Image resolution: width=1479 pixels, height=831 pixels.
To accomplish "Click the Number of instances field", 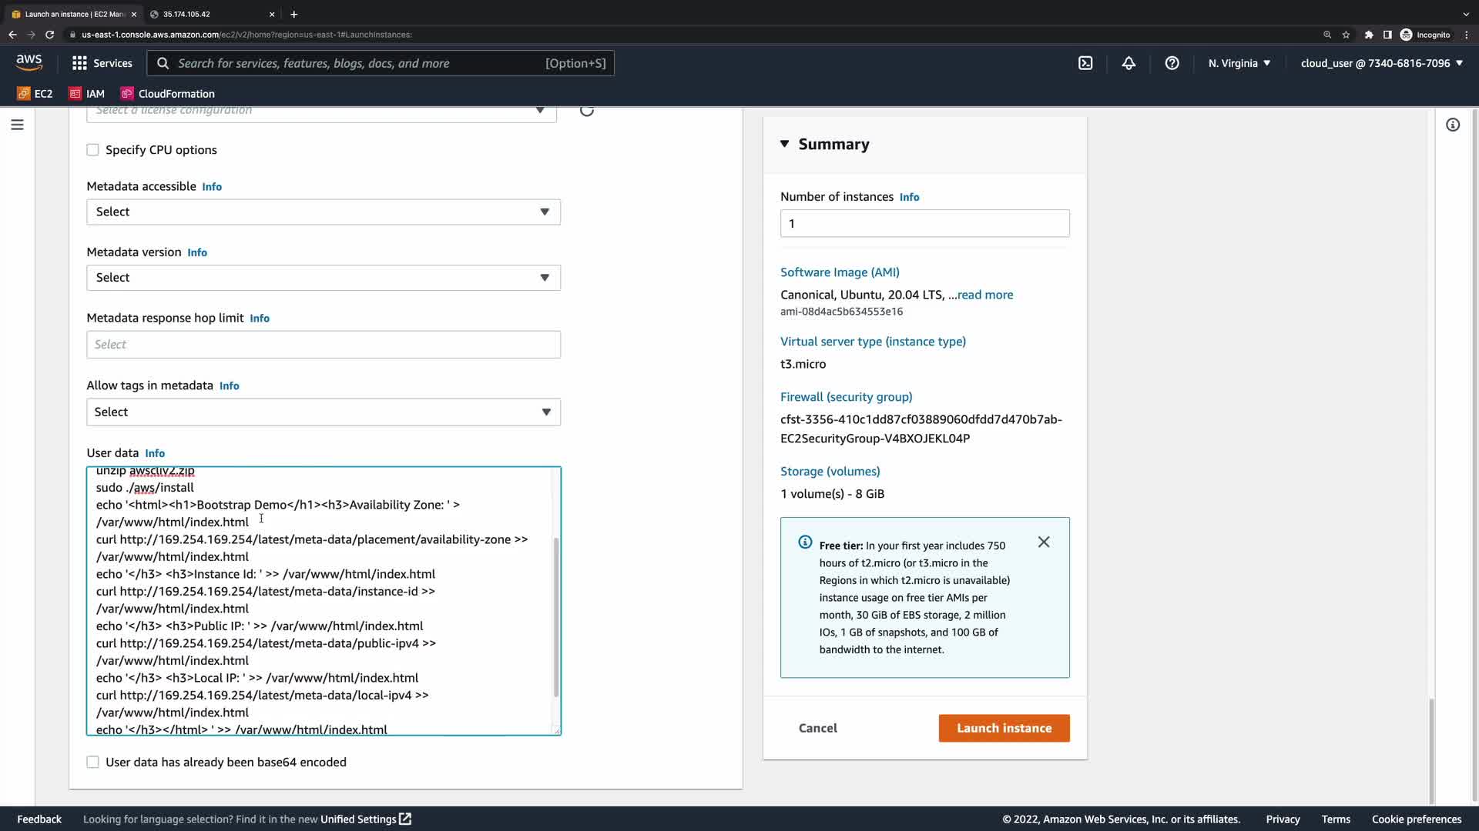I will tap(924, 224).
